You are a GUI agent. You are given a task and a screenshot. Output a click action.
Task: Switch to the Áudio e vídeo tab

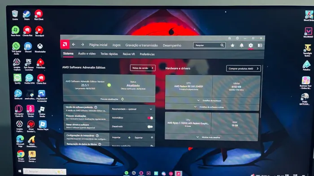click(87, 54)
